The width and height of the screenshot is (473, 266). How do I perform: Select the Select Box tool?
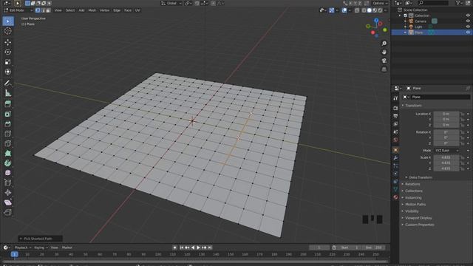pos(8,21)
